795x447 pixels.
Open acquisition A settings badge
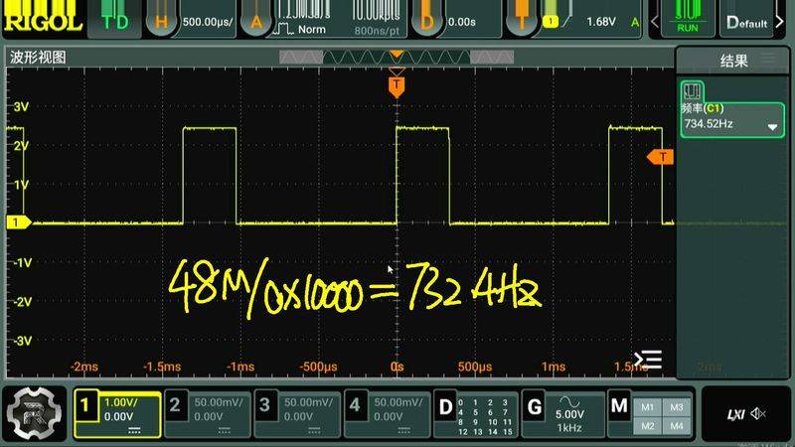coord(256,22)
